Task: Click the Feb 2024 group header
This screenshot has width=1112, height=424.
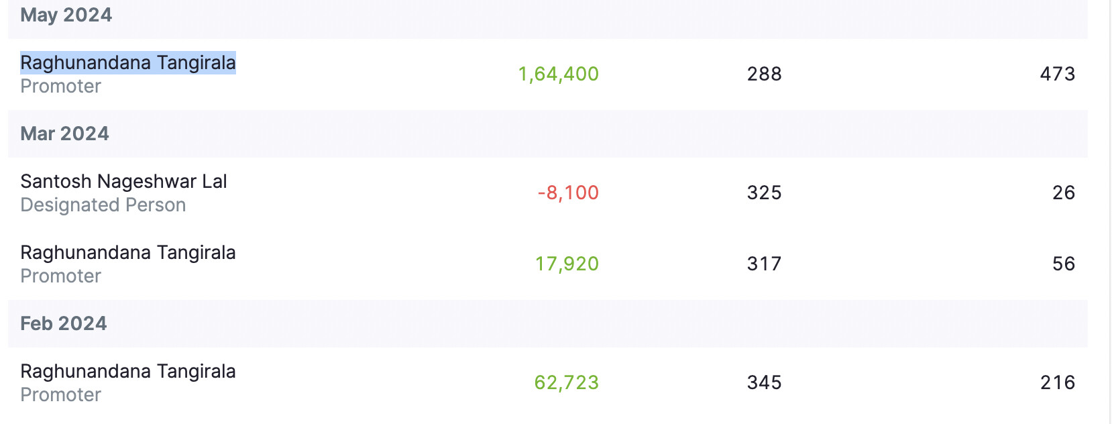Action: [64, 323]
